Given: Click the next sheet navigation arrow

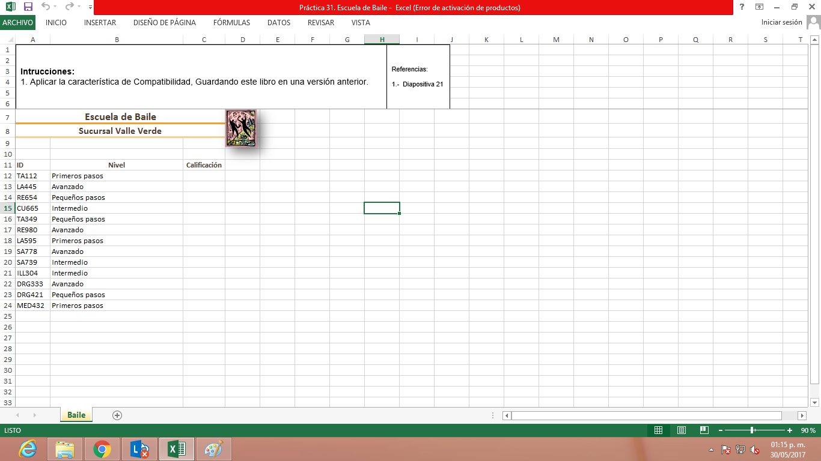Looking at the screenshot, I should click(34, 415).
